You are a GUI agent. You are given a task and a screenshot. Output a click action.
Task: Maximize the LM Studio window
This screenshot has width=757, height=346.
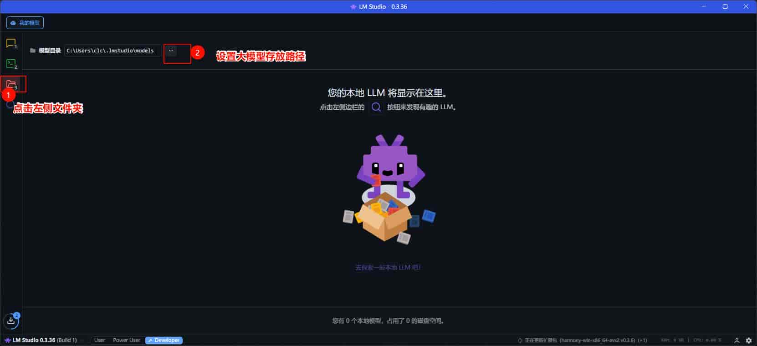(725, 6)
